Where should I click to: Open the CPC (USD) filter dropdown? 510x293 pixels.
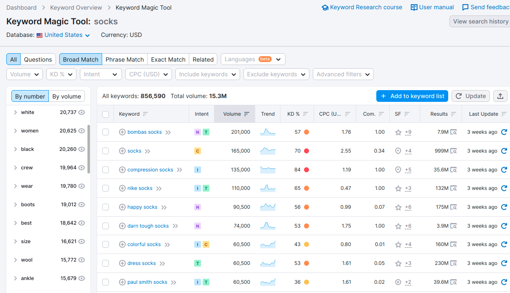click(x=149, y=74)
